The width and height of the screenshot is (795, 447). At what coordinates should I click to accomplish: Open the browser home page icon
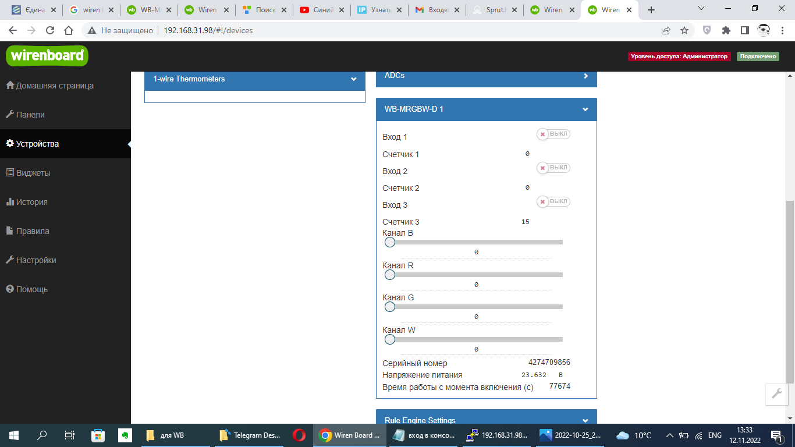click(x=69, y=30)
